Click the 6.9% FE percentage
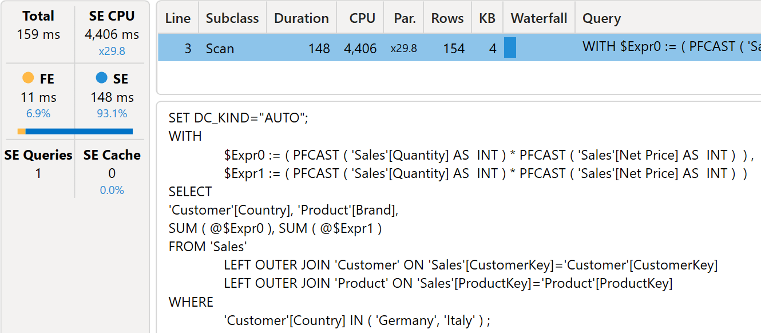761x333 pixels. 38,113
